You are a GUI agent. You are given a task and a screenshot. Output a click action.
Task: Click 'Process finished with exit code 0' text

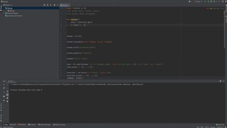(x=26, y=90)
